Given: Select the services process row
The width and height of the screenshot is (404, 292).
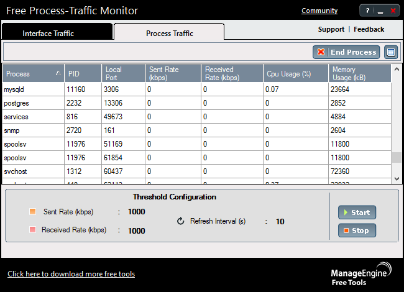Looking at the screenshot, I should coord(196,117).
